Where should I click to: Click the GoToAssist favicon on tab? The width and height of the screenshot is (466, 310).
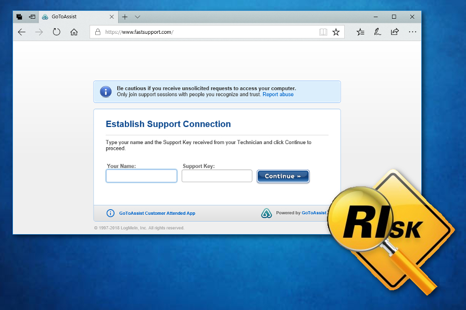click(x=45, y=17)
